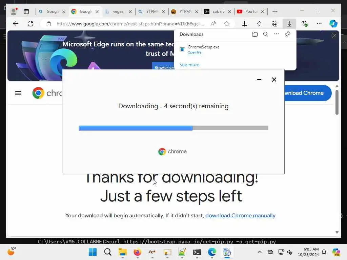Open taskbar Search

tap(107, 252)
